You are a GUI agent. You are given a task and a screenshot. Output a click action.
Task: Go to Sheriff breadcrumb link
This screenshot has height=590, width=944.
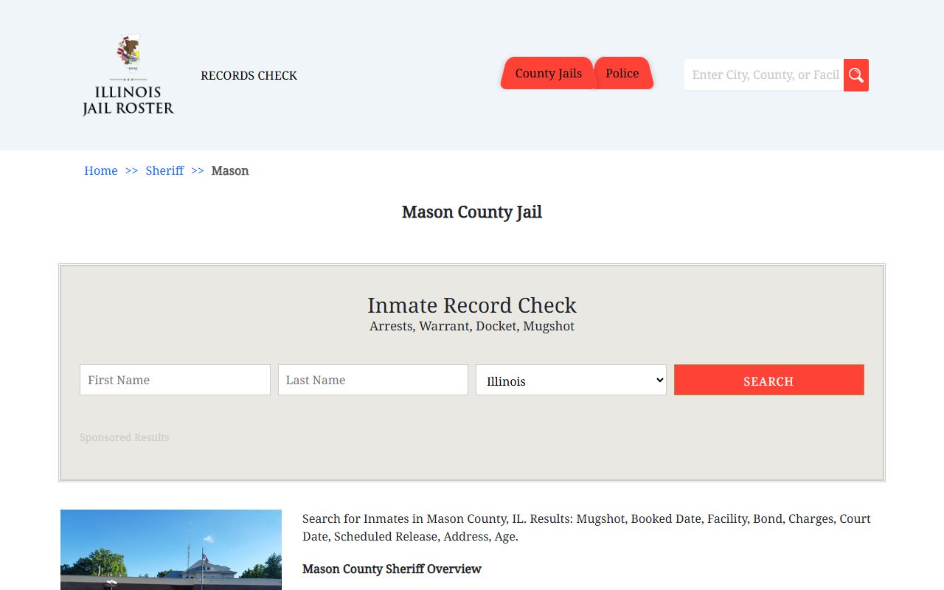point(164,170)
